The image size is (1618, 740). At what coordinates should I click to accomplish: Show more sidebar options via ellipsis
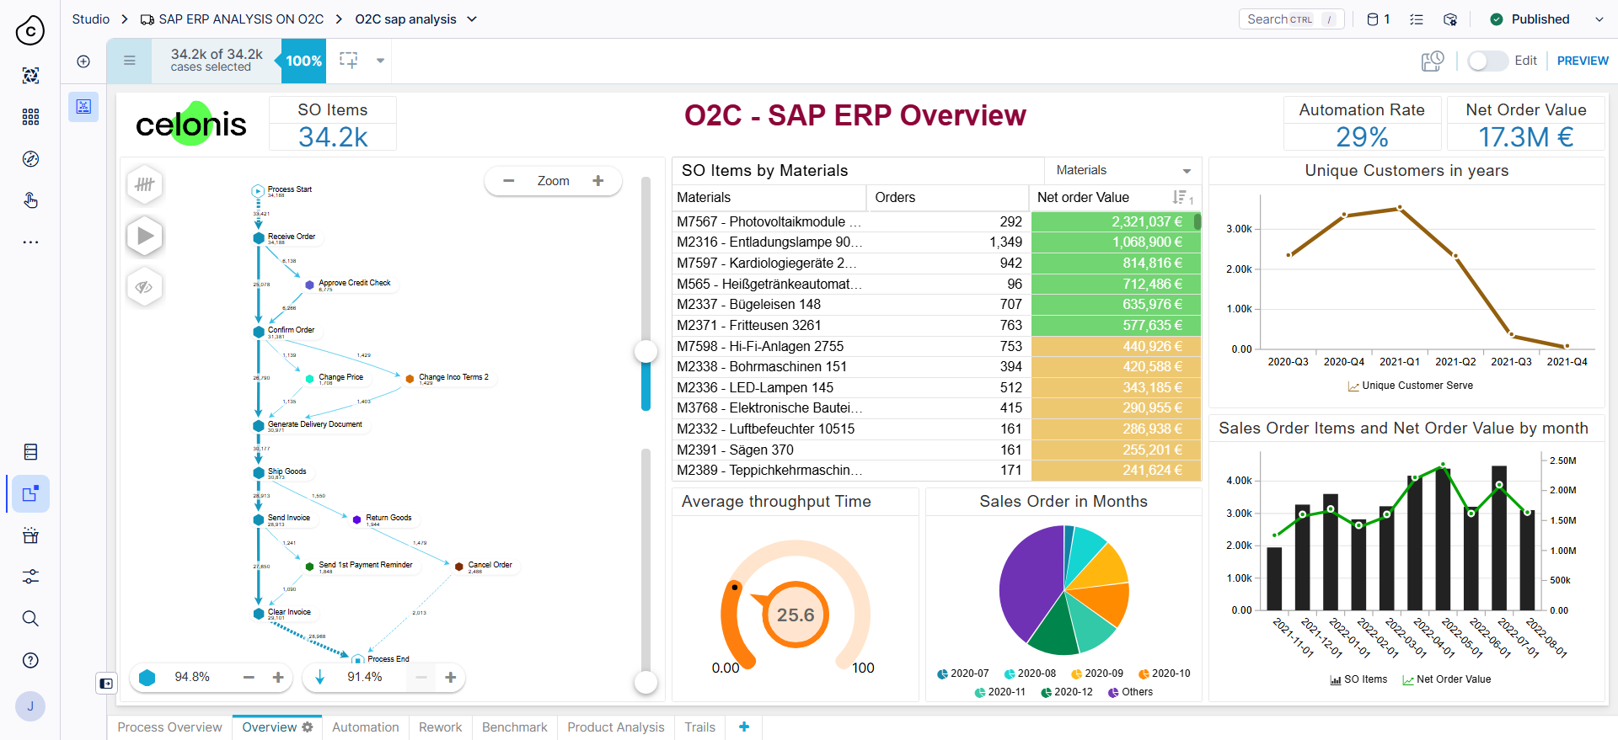pyautogui.click(x=30, y=242)
